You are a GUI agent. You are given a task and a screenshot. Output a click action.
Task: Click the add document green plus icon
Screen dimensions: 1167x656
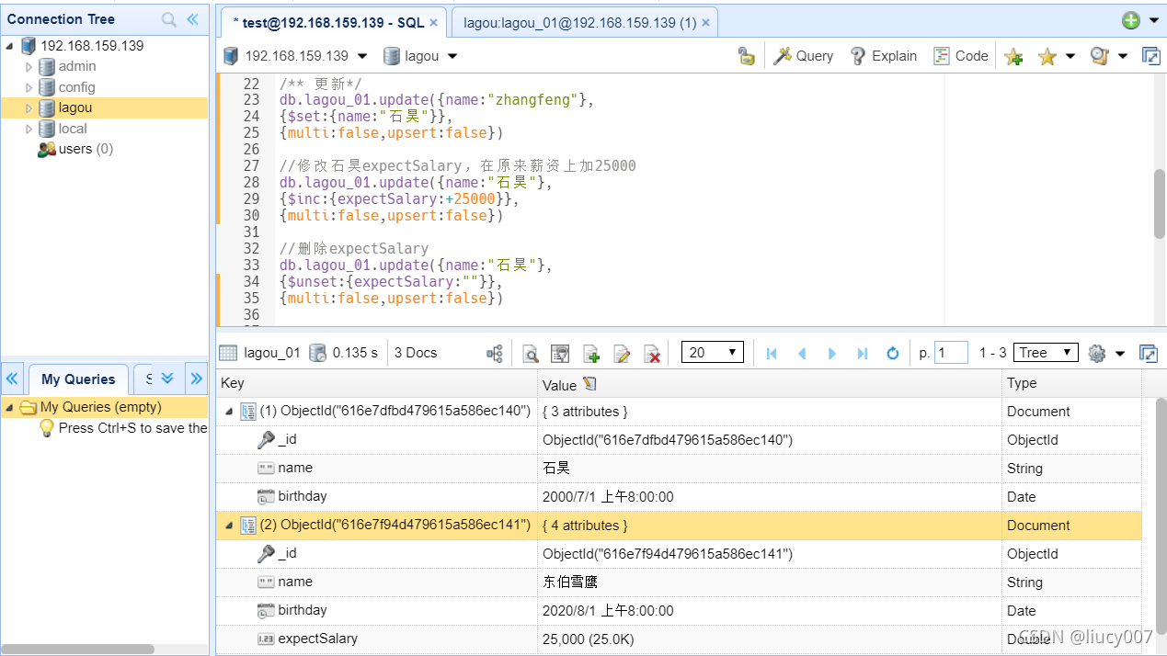tap(591, 354)
